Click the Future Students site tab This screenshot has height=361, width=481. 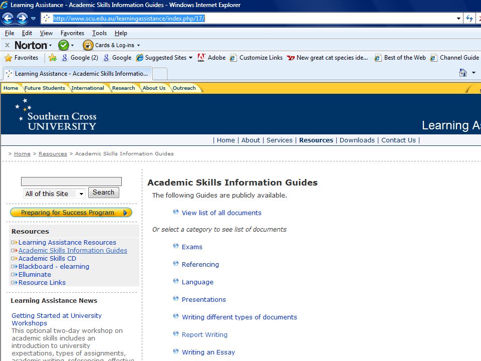[45, 88]
